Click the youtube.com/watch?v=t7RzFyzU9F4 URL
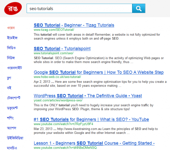This screenshot has width=170, height=150. pos(63,124)
